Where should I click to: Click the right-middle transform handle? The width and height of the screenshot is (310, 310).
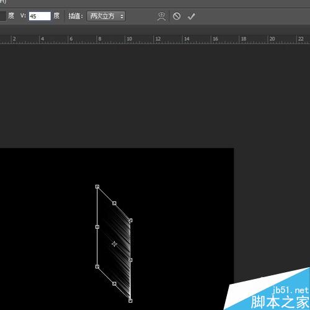[131, 260]
